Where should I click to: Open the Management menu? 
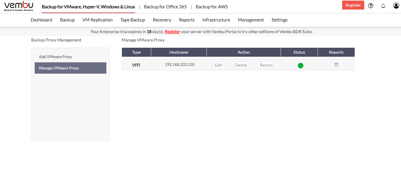click(251, 20)
